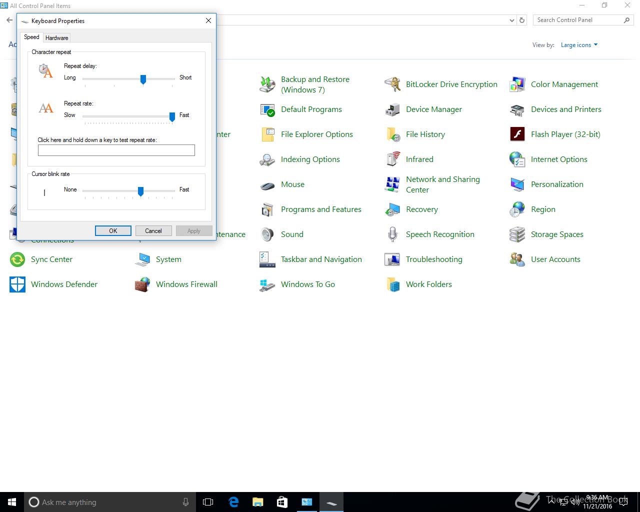Expand the View by Large icons dropdown
The image size is (640, 512).
pos(579,45)
